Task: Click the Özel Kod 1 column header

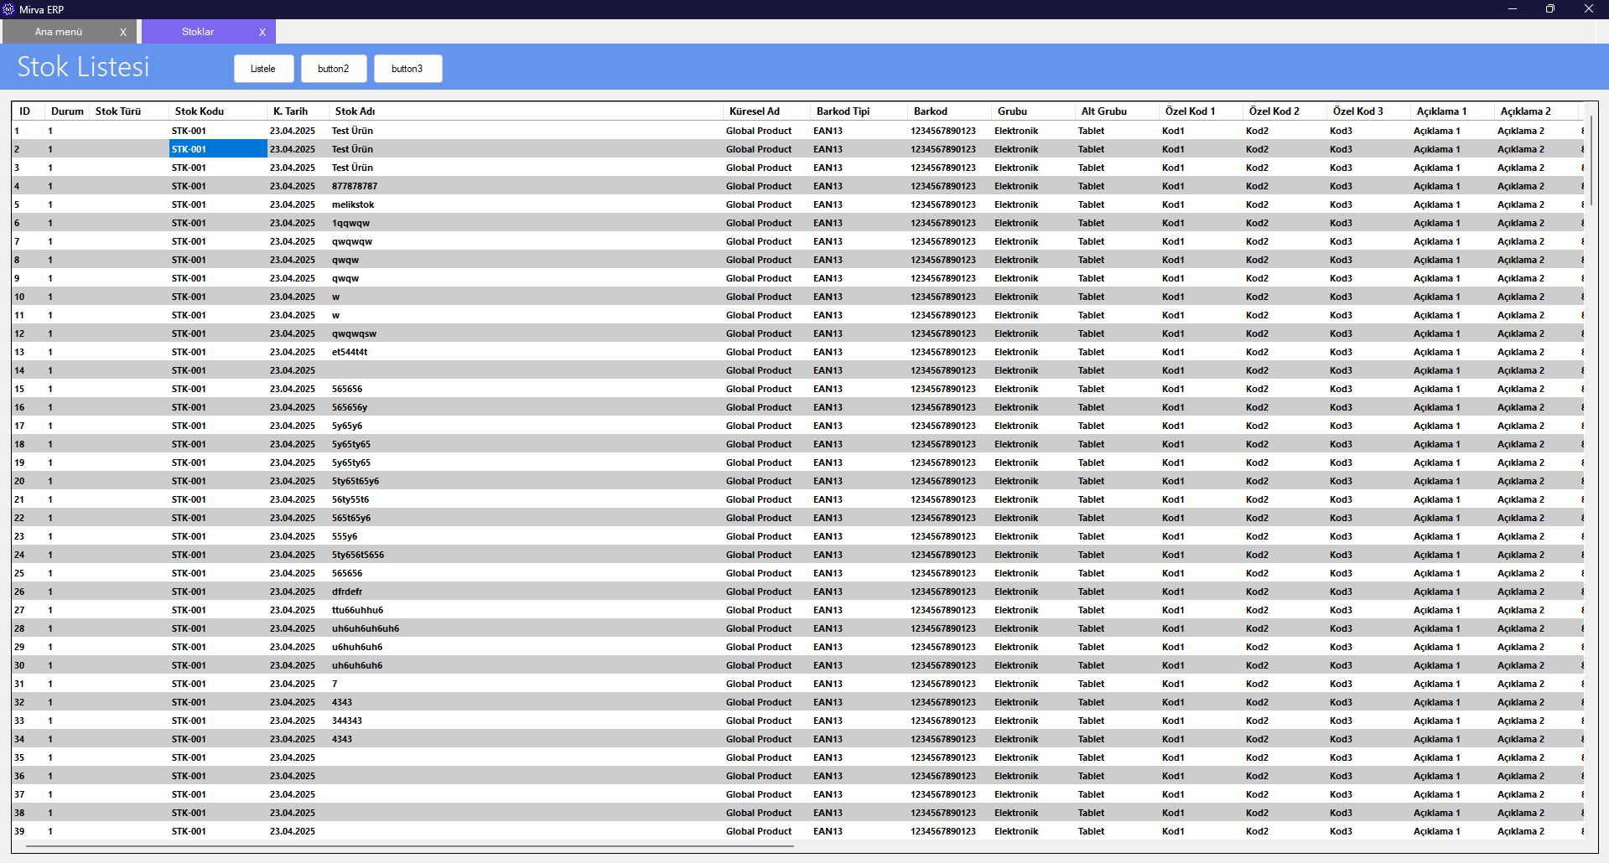Action: [1189, 111]
